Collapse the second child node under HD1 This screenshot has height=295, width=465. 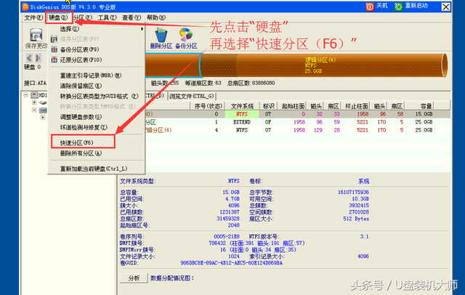[x=34, y=110]
